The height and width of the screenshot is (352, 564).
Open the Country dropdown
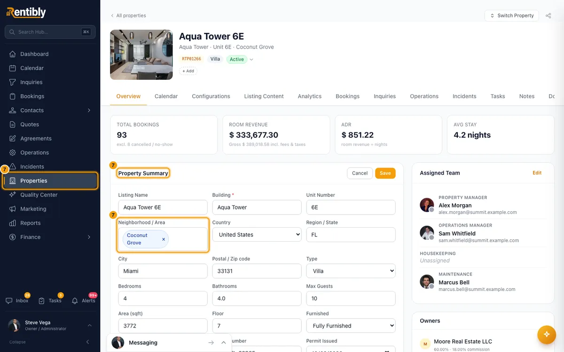click(x=257, y=235)
